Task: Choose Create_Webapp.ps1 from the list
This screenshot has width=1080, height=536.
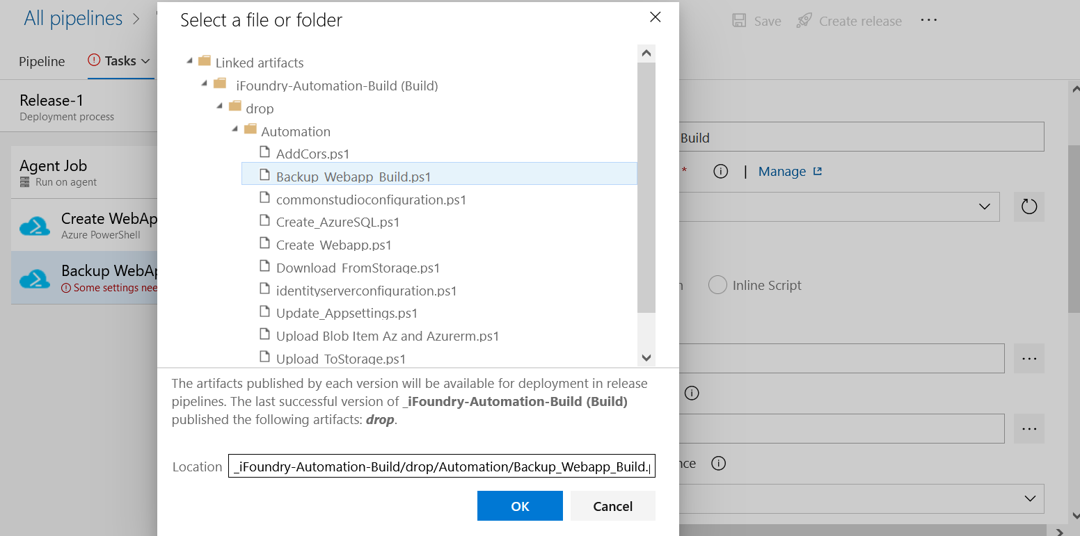Action: coord(333,245)
